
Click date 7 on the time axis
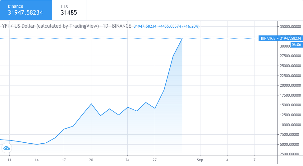[254, 160]
